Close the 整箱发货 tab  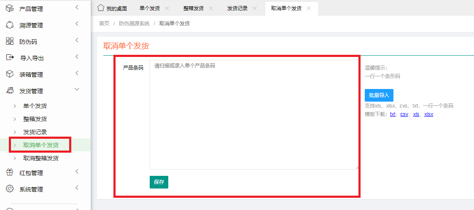coord(211,8)
